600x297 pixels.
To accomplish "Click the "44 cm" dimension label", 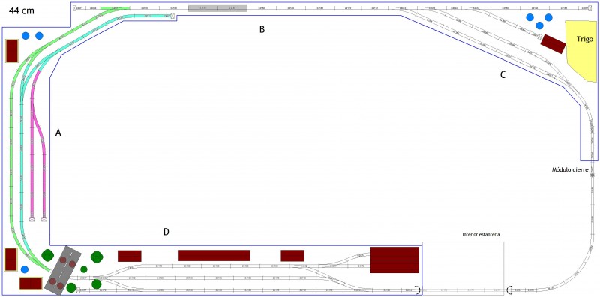I will (22, 10).
